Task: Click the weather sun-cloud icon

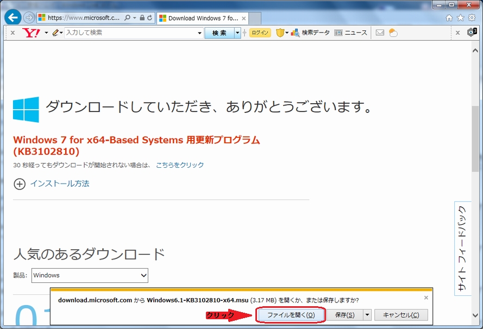Action: pos(393,33)
